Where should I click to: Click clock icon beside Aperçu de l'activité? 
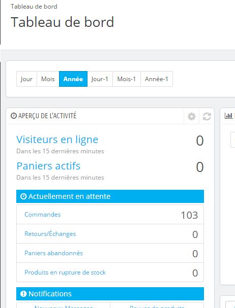pos(14,116)
